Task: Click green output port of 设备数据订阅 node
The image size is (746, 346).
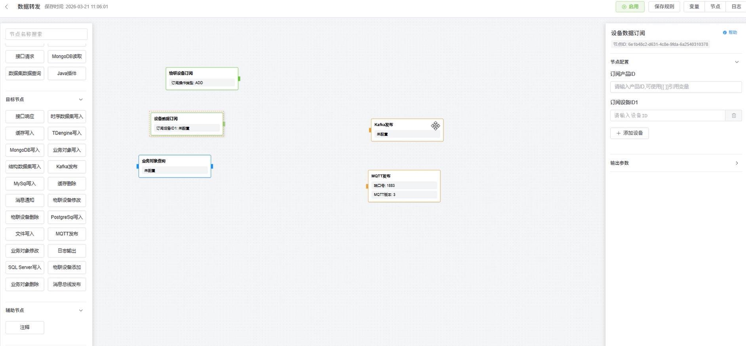Action: click(224, 124)
